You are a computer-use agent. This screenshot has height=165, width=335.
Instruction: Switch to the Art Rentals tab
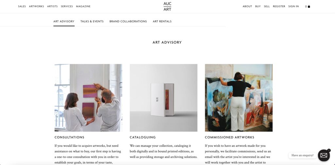click(162, 21)
